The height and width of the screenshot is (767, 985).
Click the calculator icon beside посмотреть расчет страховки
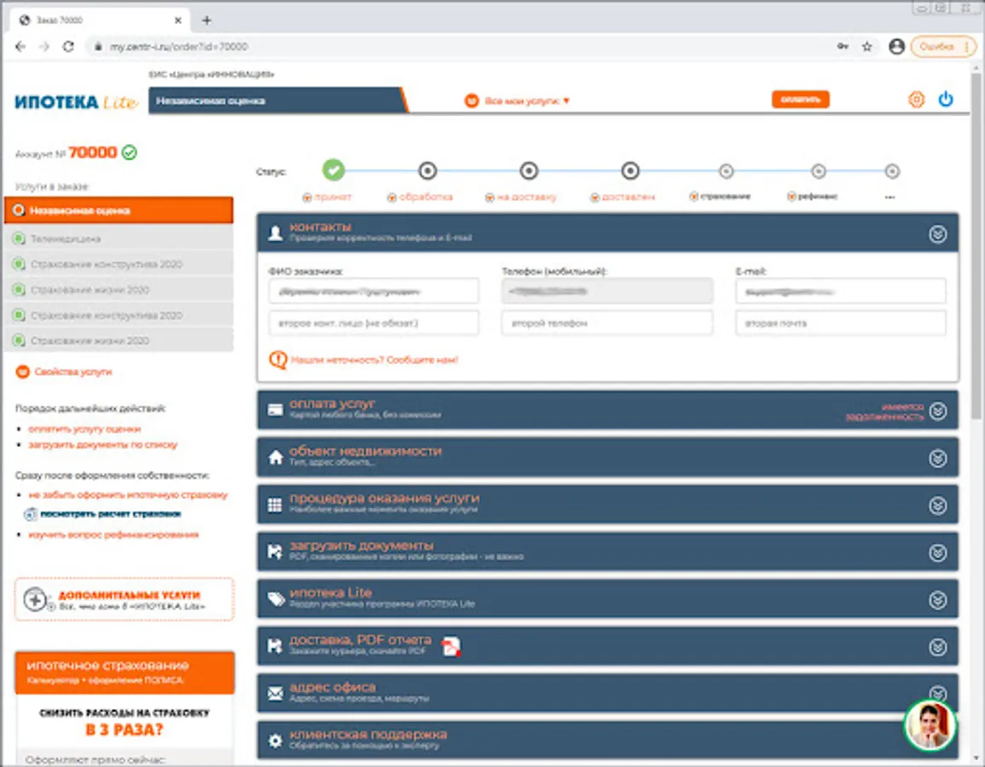point(30,514)
